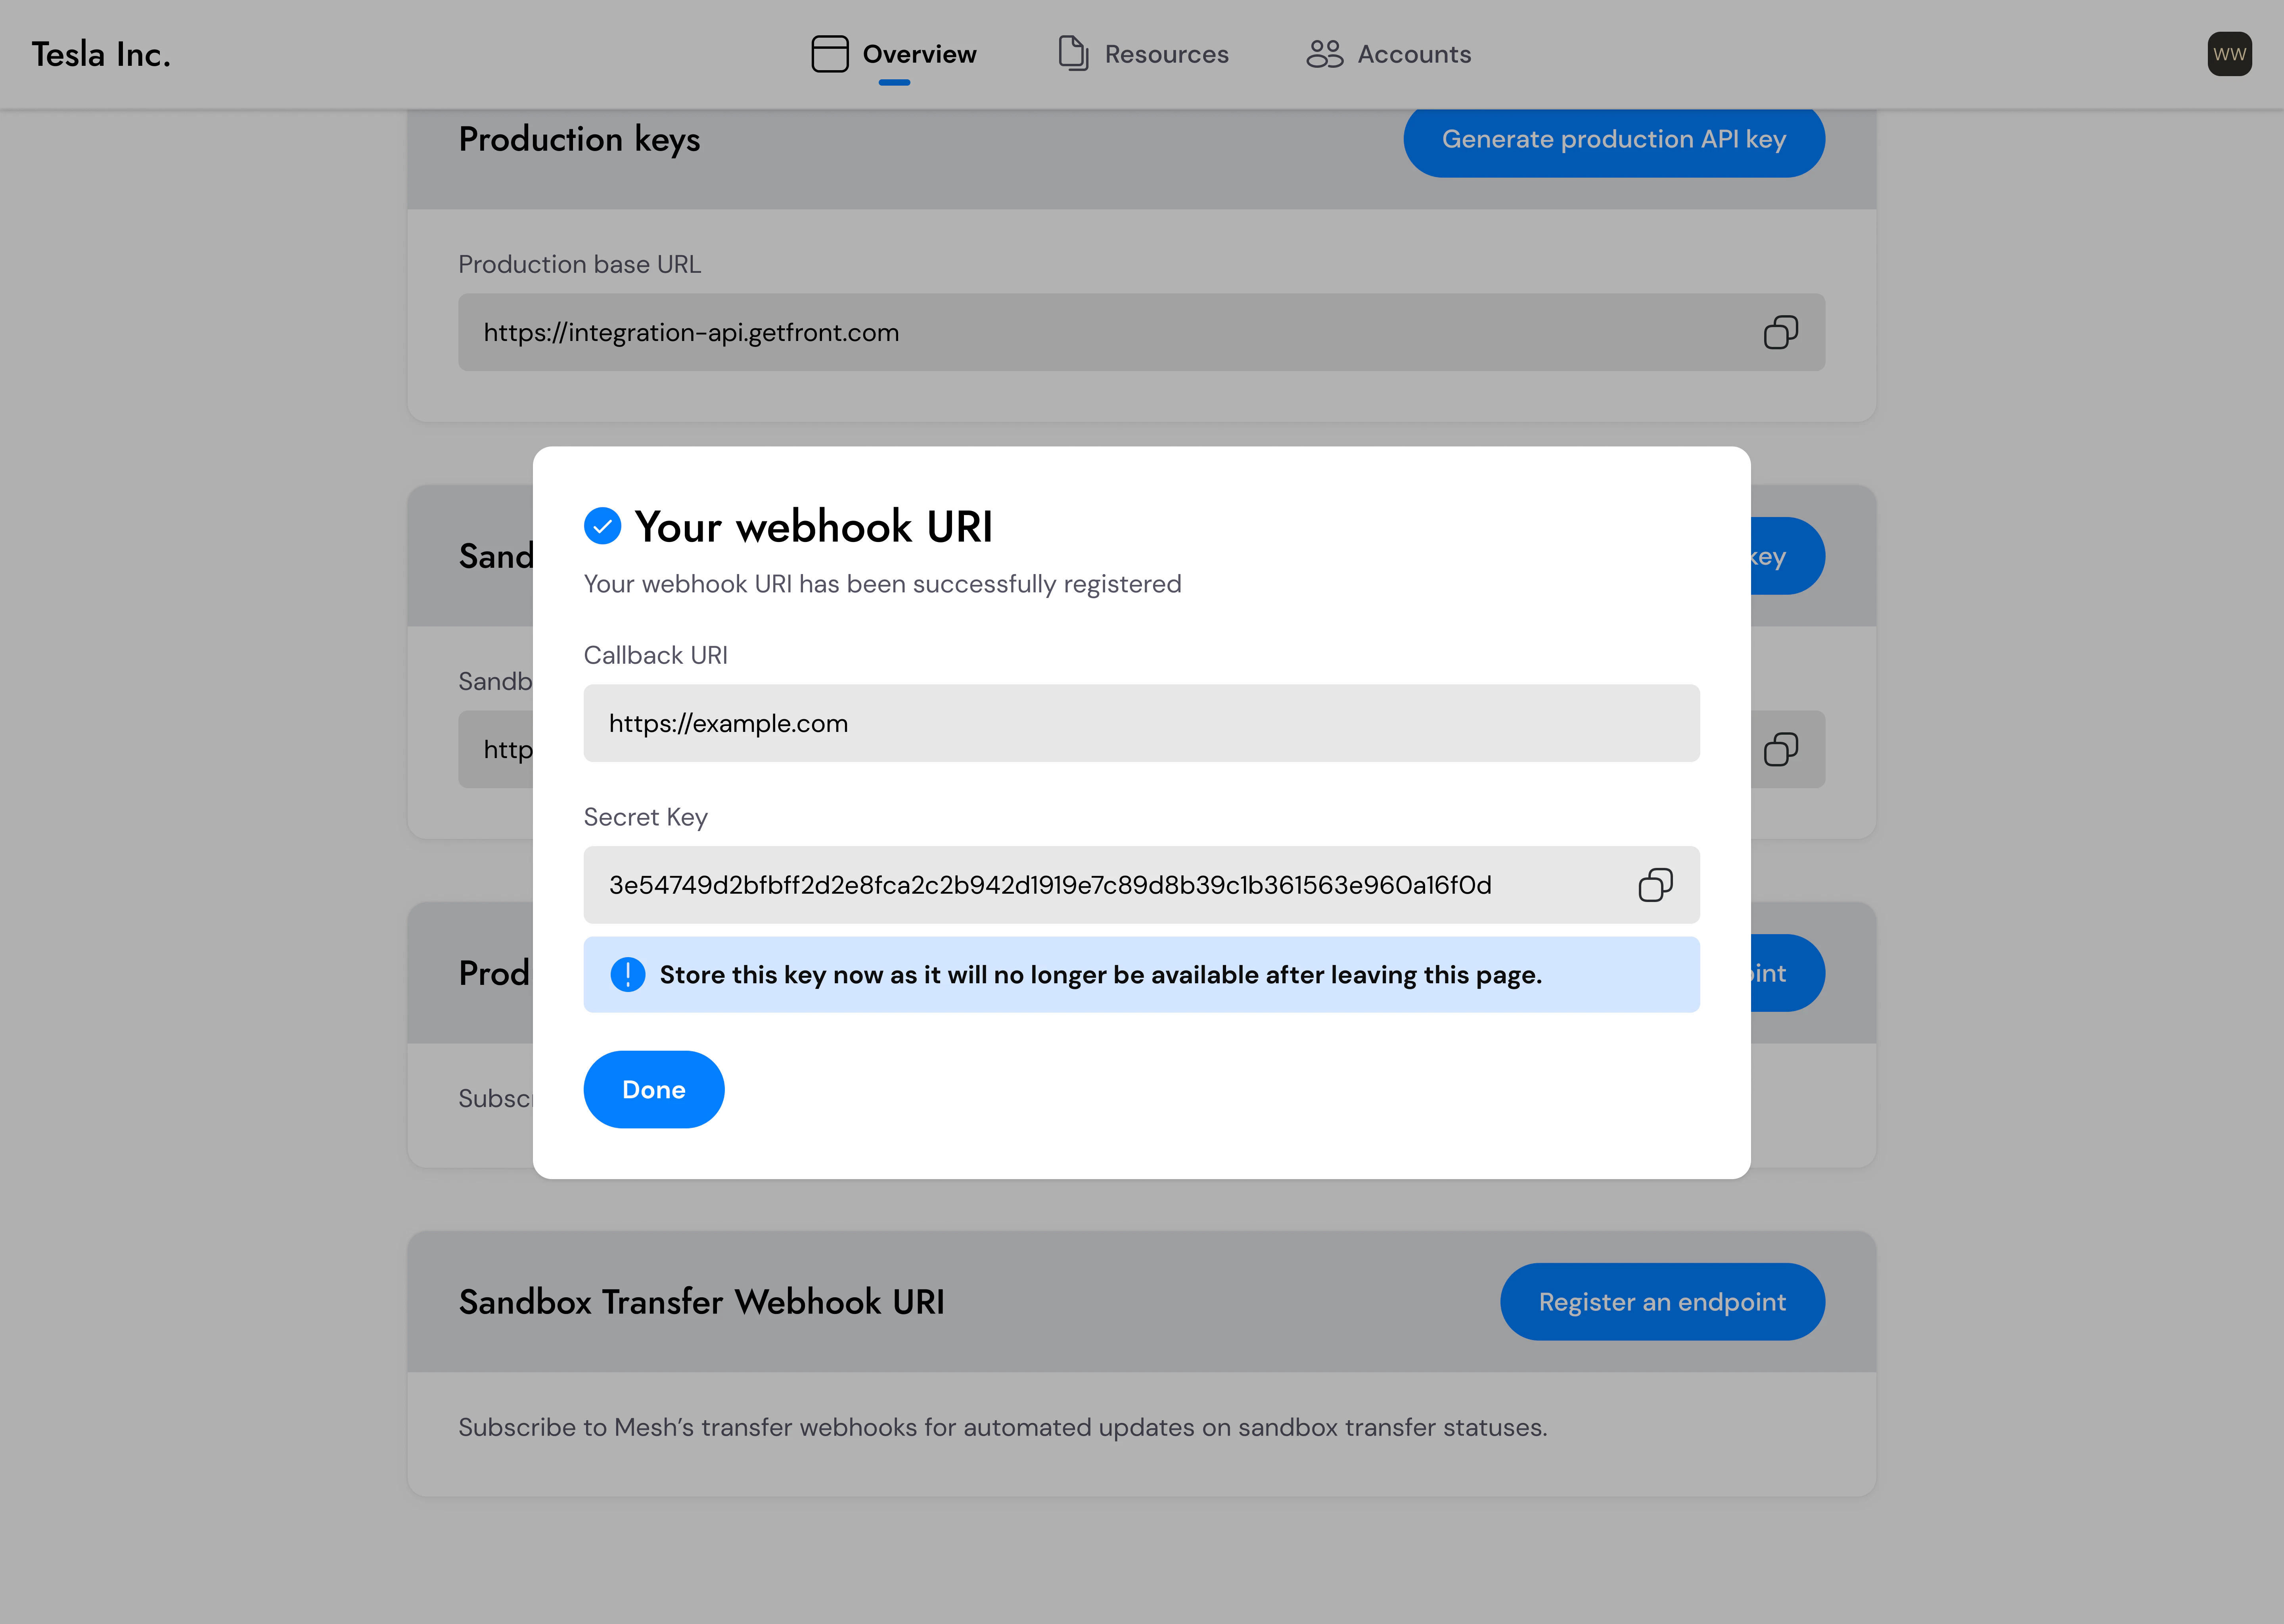Click Generate production API key

[x=1613, y=140]
